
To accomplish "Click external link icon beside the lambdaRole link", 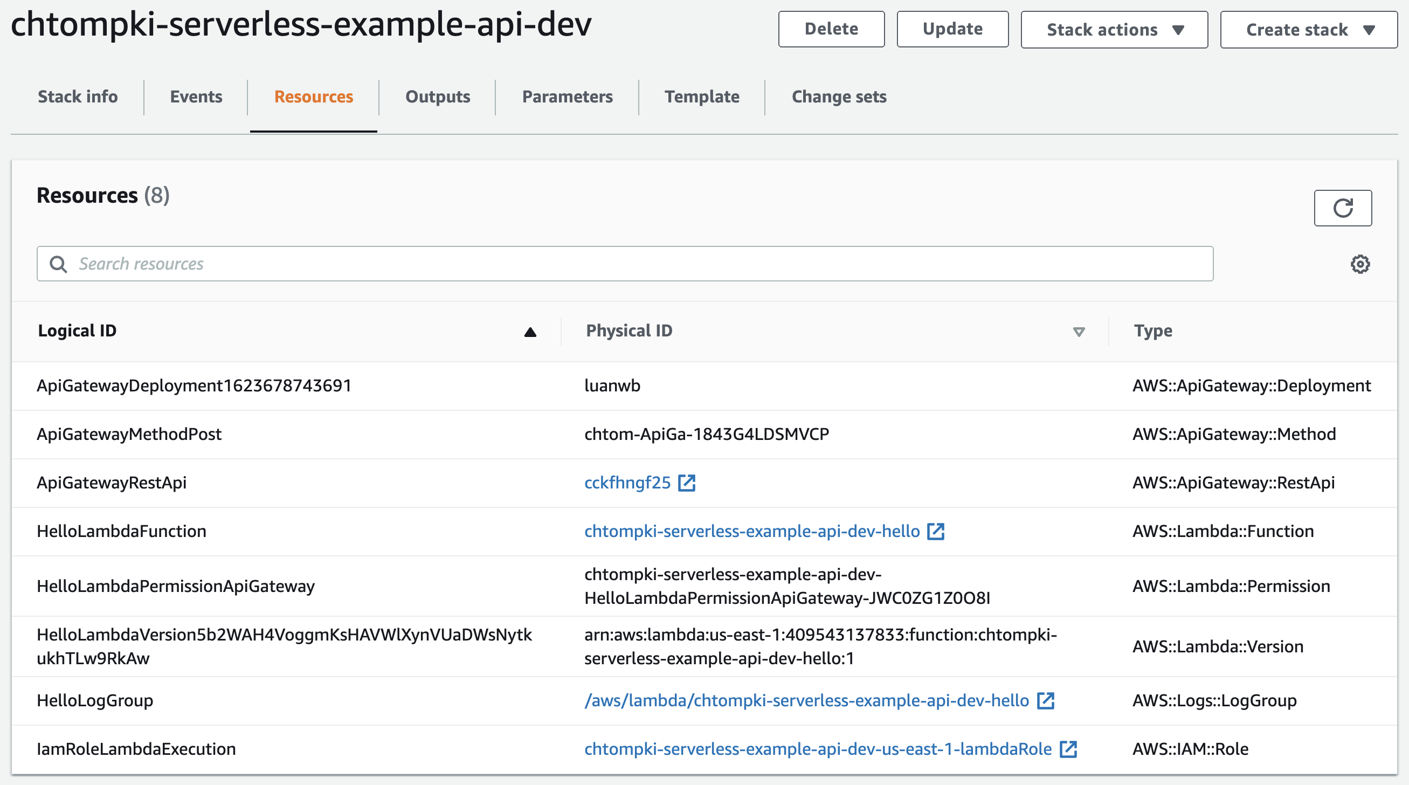I will pyautogui.click(x=1068, y=749).
